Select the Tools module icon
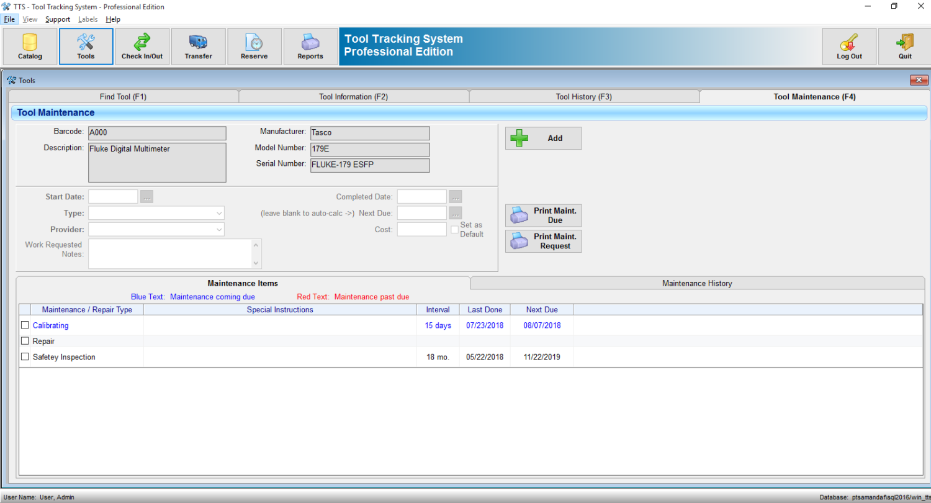Viewport: 931px width, 503px height. (86, 46)
